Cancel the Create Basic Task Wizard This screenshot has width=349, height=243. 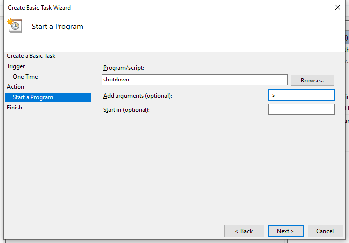tap(325, 231)
